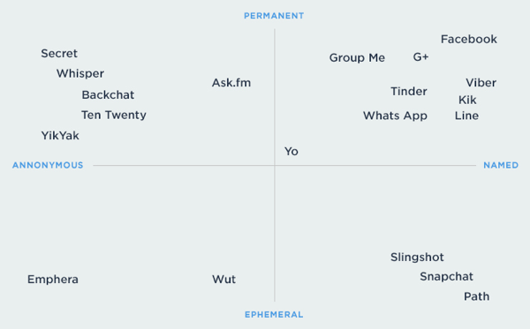Select the Whisper label
The height and width of the screenshot is (329, 530).
coord(80,74)
